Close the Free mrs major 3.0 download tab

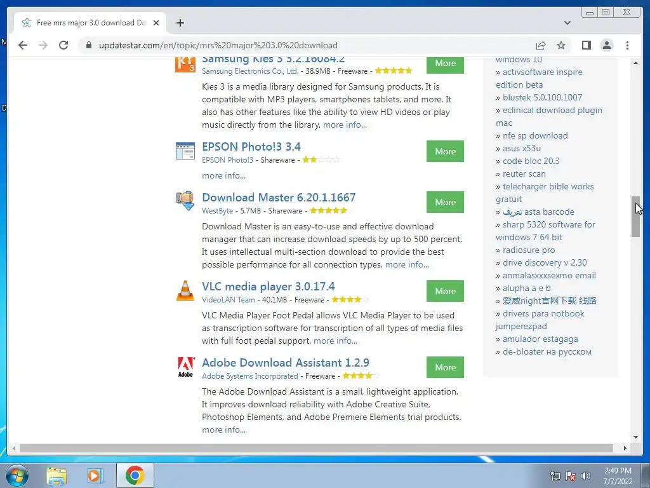156,23
